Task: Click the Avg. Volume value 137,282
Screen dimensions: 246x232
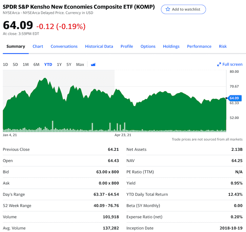Action: coord(111,228)
